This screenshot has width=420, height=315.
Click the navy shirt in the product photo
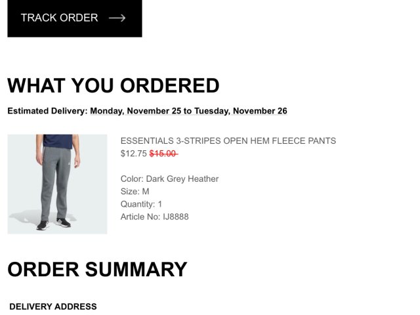[57, 142]
